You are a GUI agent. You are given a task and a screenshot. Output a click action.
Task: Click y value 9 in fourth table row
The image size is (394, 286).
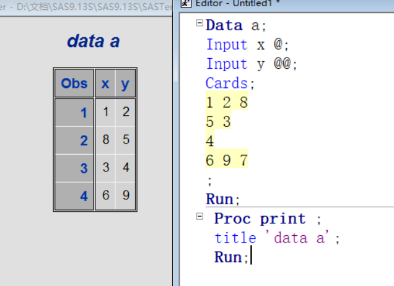[x=126, y=196]
